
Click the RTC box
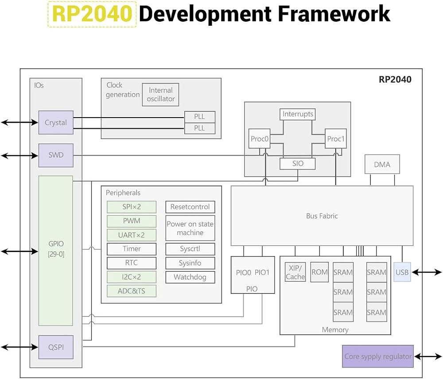(132, 263)
